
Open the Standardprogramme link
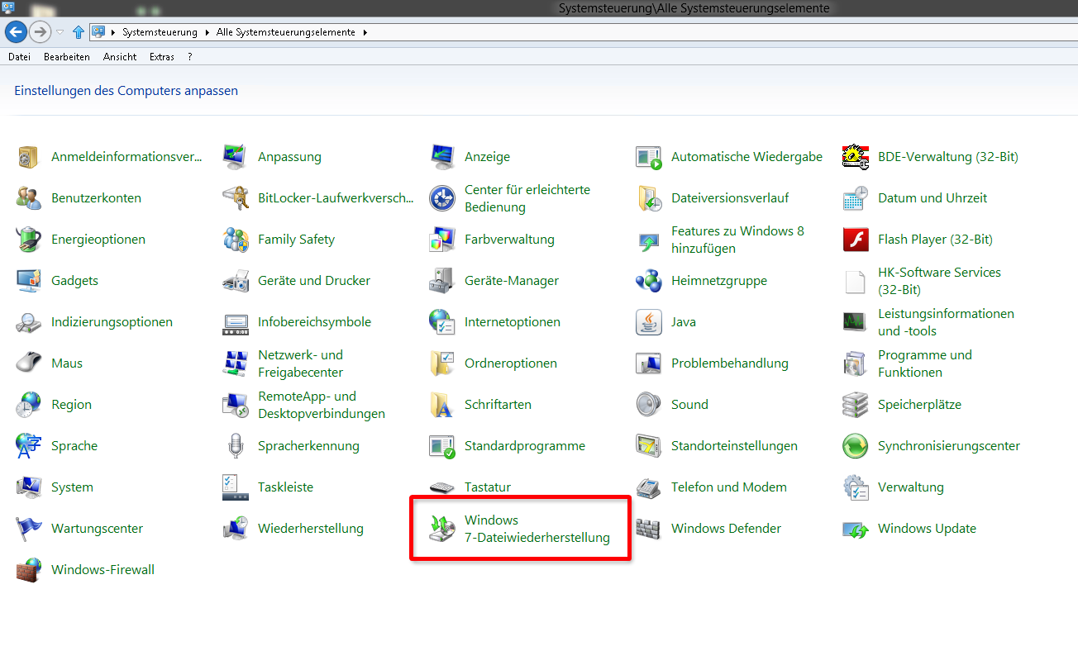point(525,446)
